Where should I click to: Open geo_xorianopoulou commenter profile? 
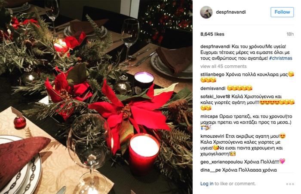pos(221,162)
